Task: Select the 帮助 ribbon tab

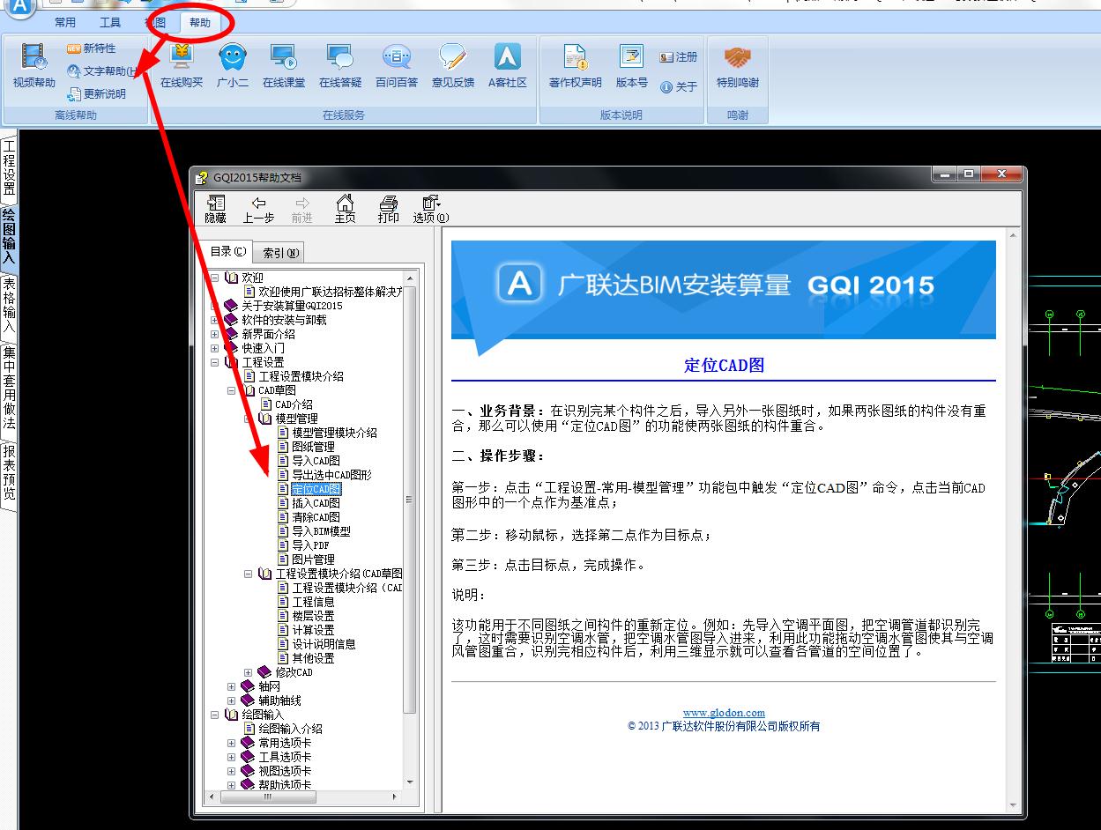Action: [200, 22]
